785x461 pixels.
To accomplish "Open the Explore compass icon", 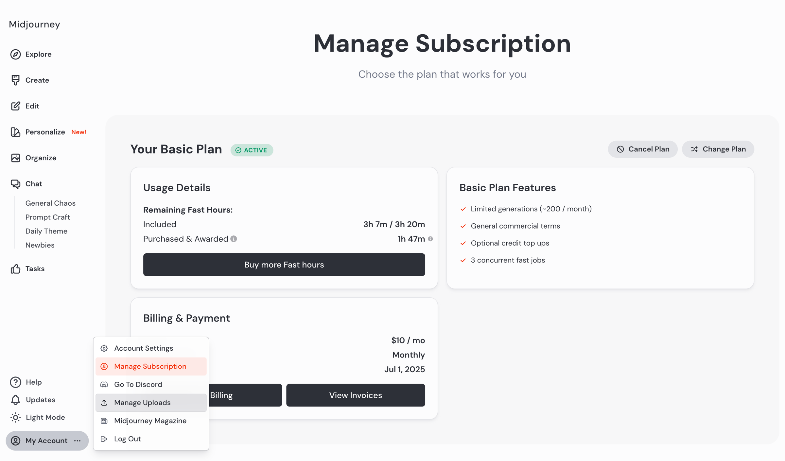I will (x=15, y=54).
